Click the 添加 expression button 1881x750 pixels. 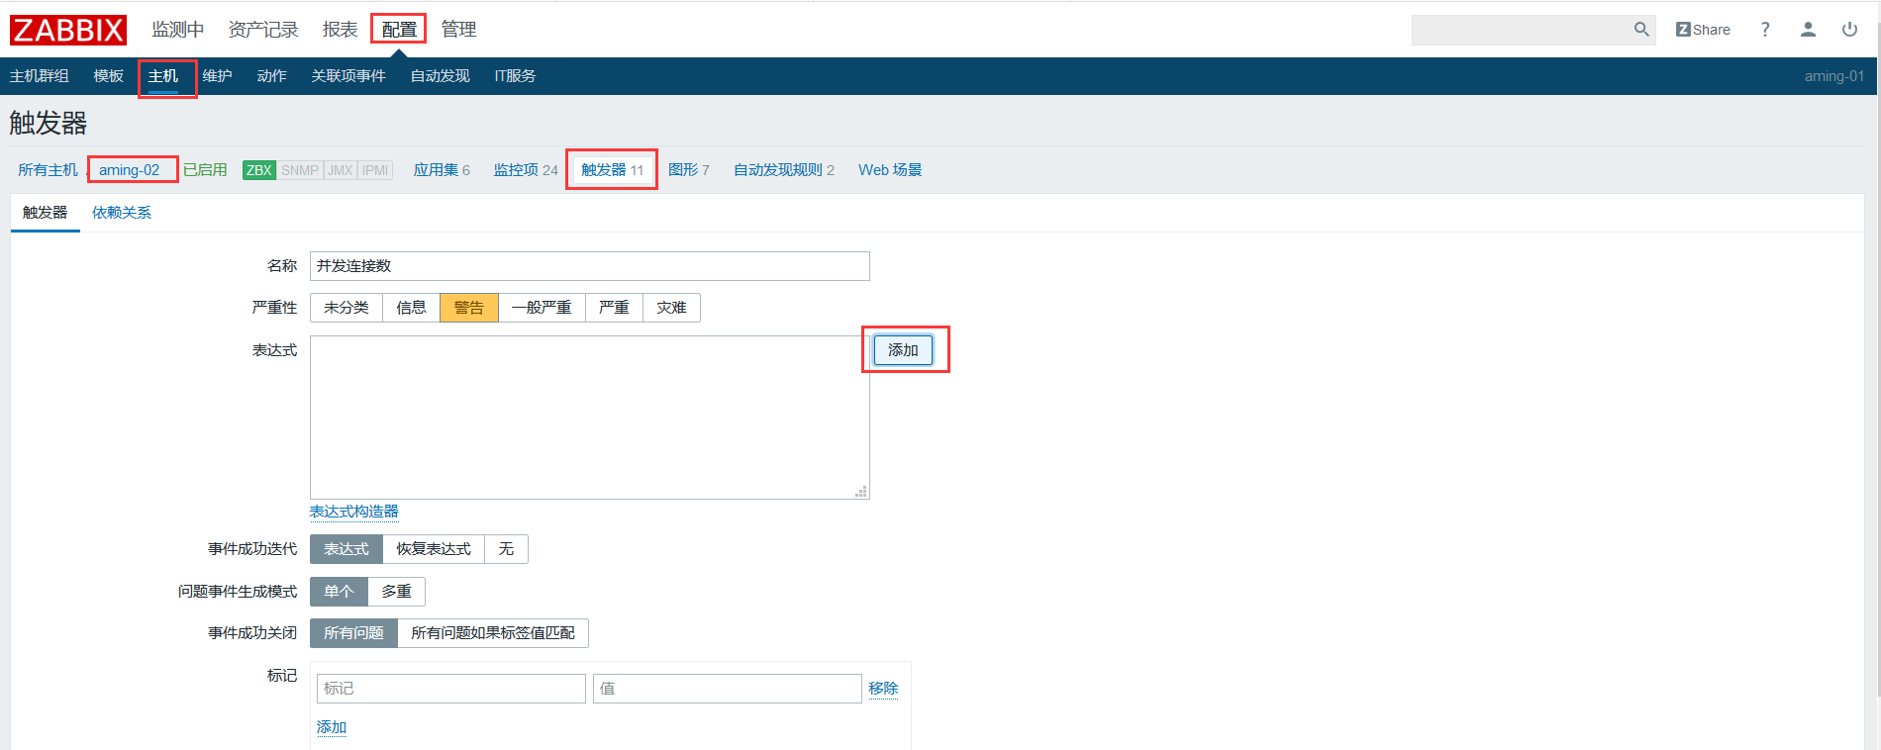[903, 350]
